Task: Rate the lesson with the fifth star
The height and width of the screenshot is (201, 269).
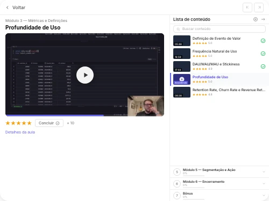Action: coord(30,123)
